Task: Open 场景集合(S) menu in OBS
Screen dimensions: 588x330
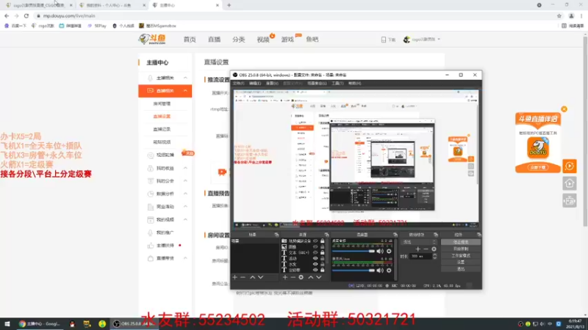Action: (317, 84)
